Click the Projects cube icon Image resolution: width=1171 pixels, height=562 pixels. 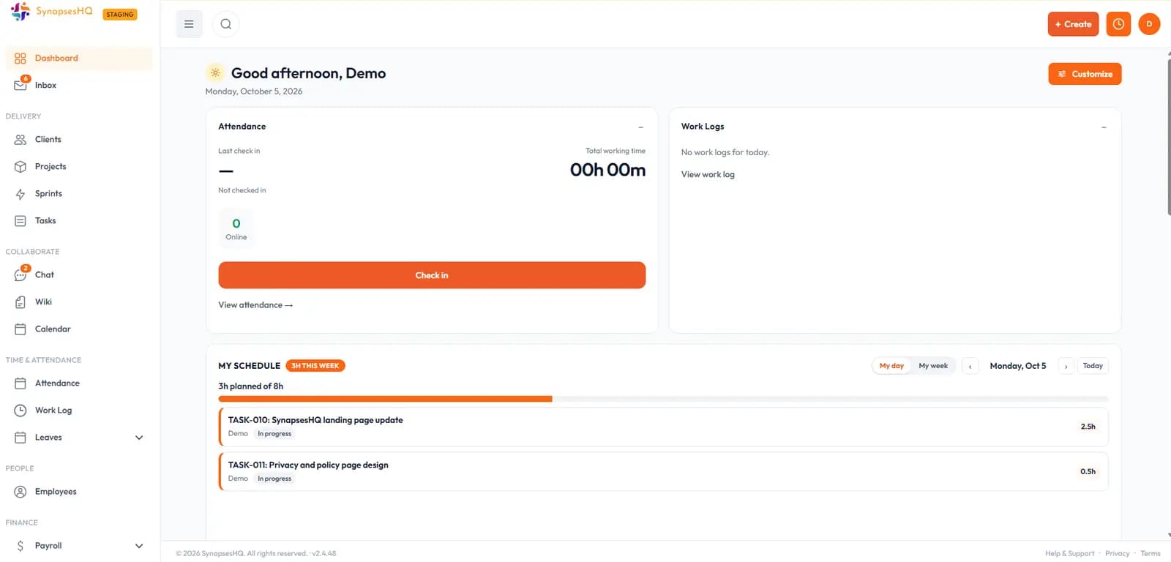point(20,167)
